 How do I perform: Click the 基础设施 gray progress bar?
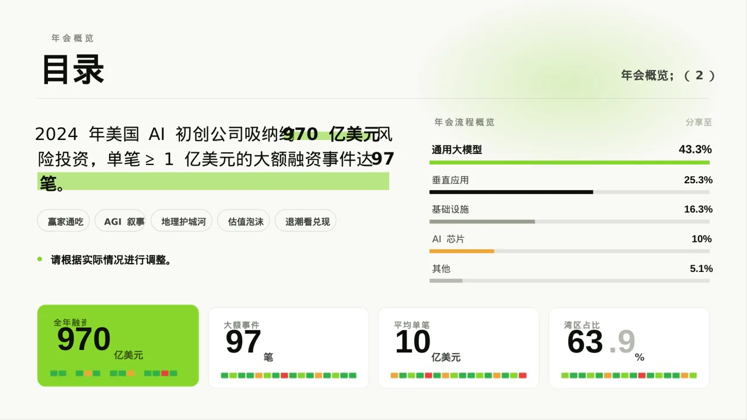point(482,222)
